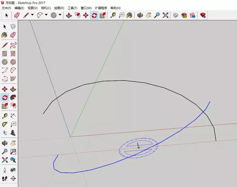
Task: Expand the Arc tool dropdown arrow
Action: [46, 15]
